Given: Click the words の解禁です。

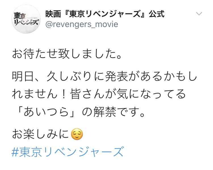Looking at the screenshot, I should click(x=114, y=112).
